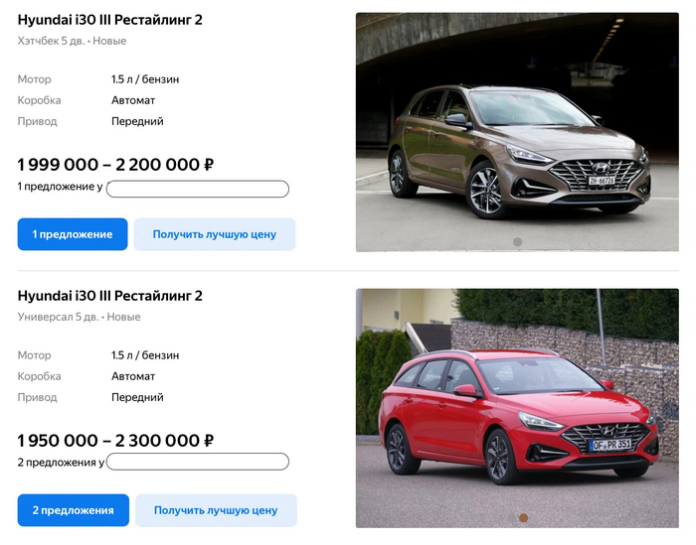Image resolution: width=696 pixels, height=545 pixels.
Task: Click dealer name pill beside '1 предложение у'
Action: (198, 189)
